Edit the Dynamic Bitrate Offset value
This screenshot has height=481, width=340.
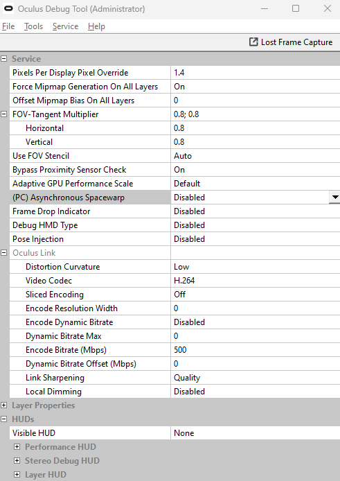(256, 363)
